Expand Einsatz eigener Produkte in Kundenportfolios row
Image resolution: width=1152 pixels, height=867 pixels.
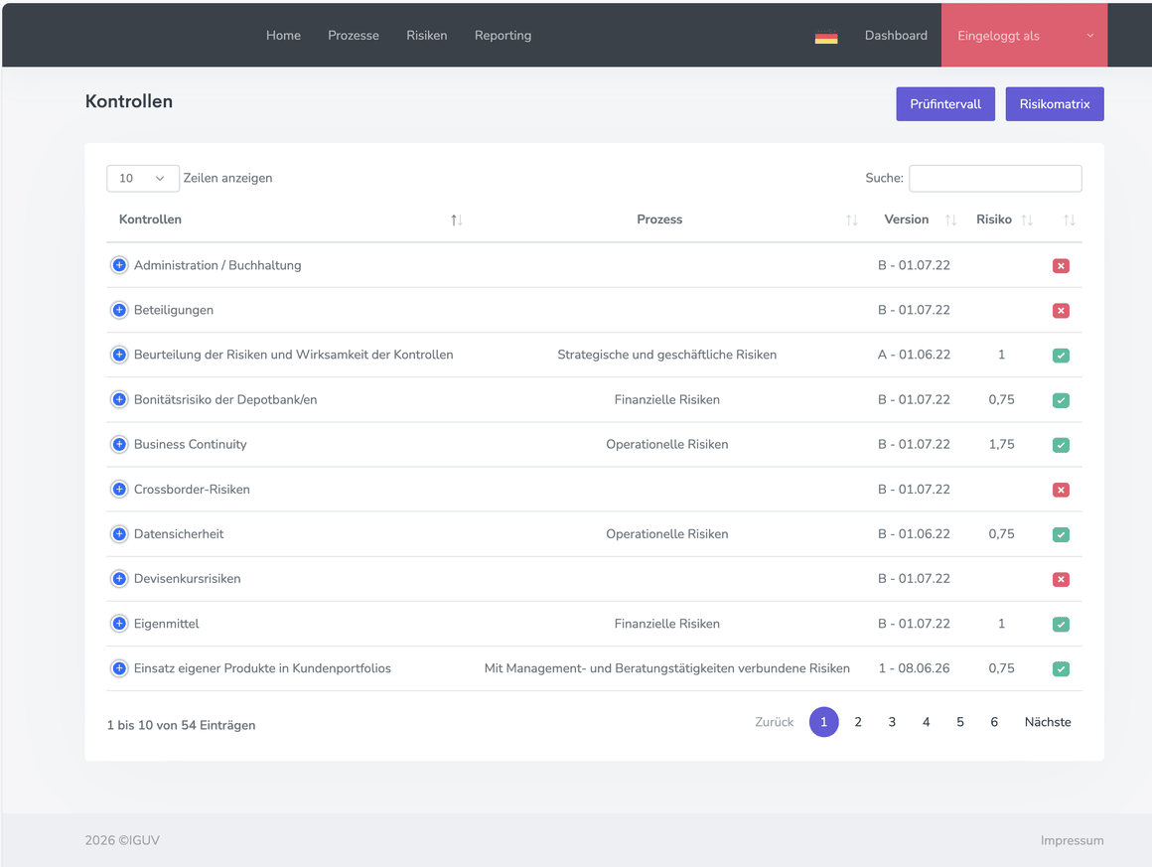click(119, 668)
